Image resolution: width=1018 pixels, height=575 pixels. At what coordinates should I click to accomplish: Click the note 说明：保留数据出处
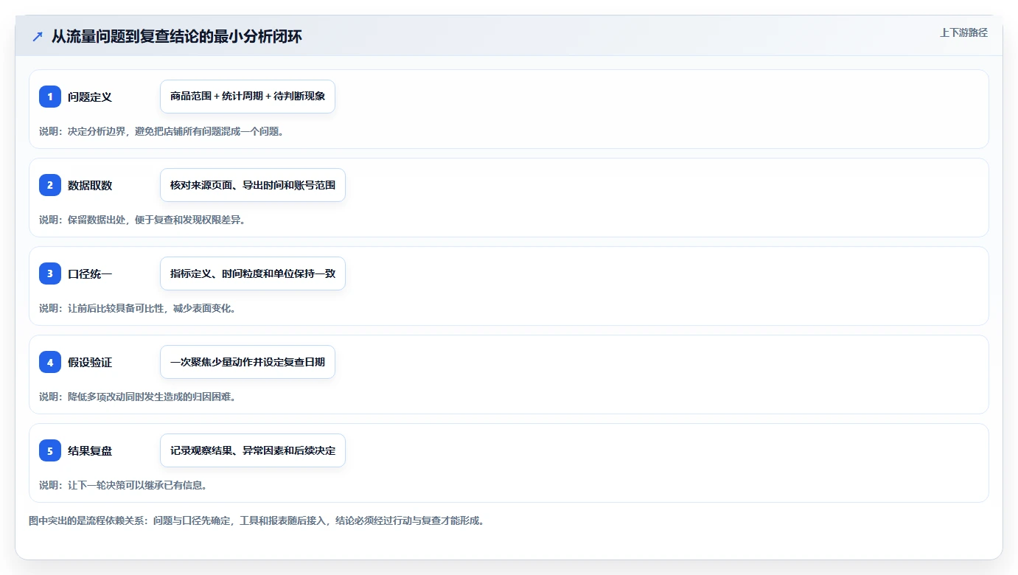(142, 220)
